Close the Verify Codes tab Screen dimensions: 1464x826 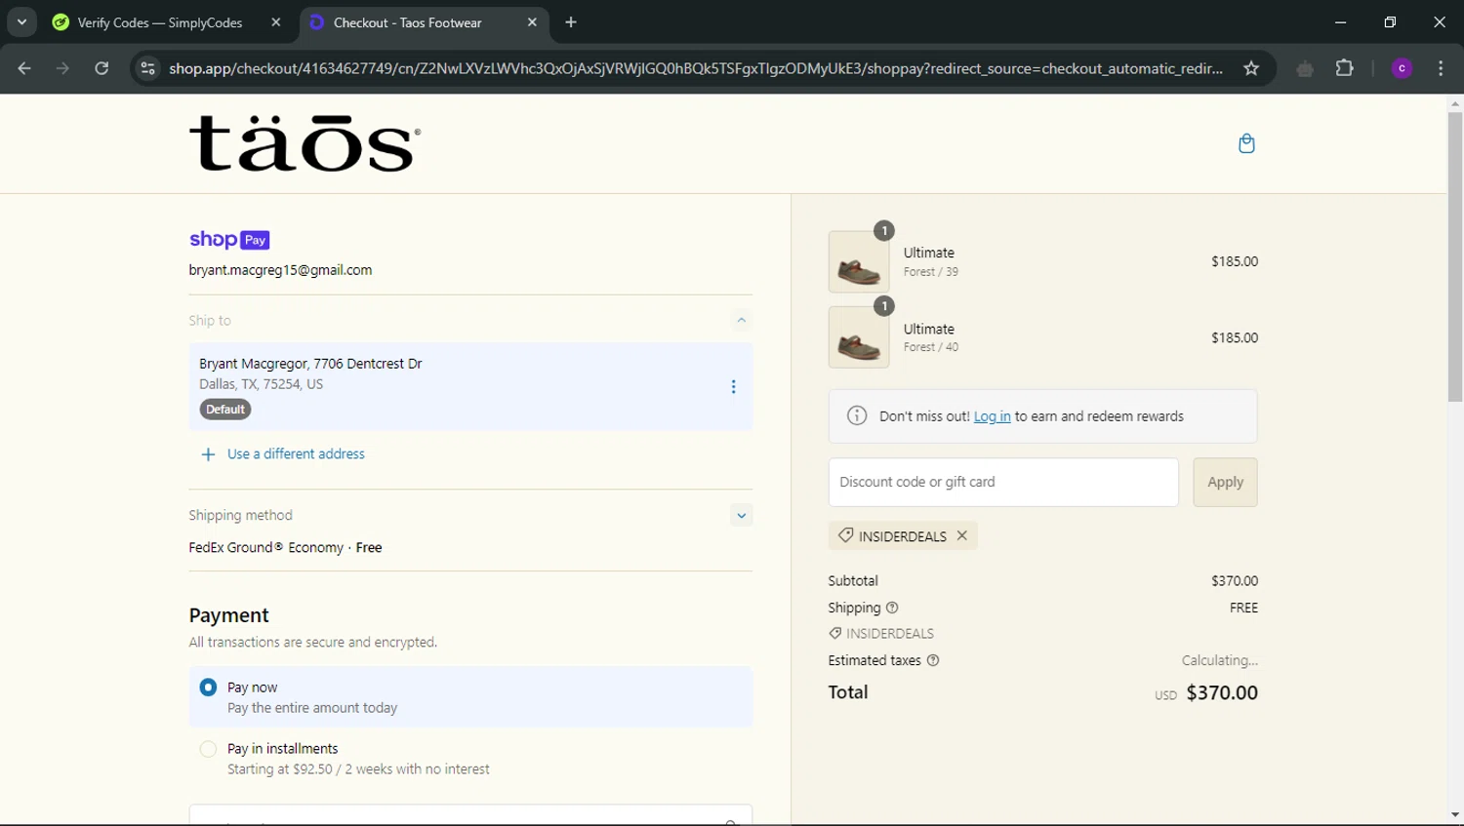pos(276,22)
